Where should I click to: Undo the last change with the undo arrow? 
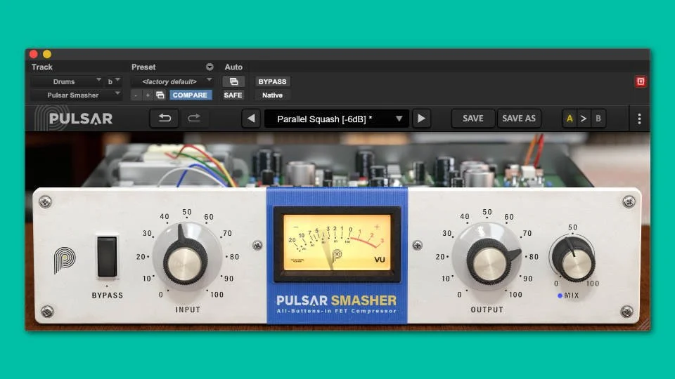tap(165, 119)
